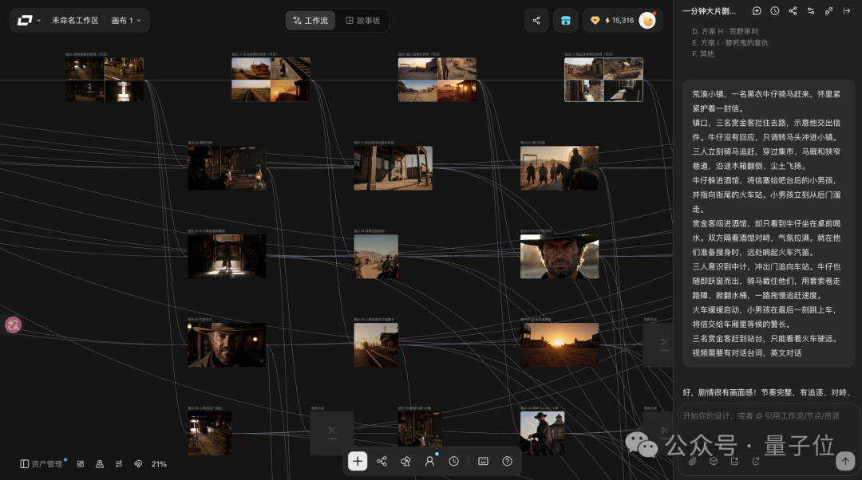
Task: Click the plug connector icon in the chat header
Action: click(x=828, y=11)
